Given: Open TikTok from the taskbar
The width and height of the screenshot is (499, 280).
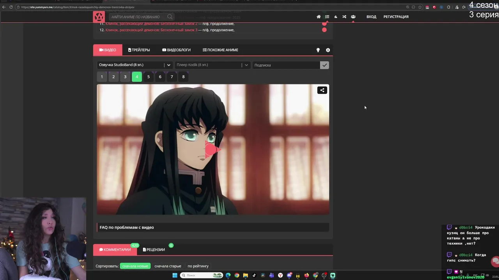Looking at the screenshot, I should pyautogui.click(x=254, y=275).
